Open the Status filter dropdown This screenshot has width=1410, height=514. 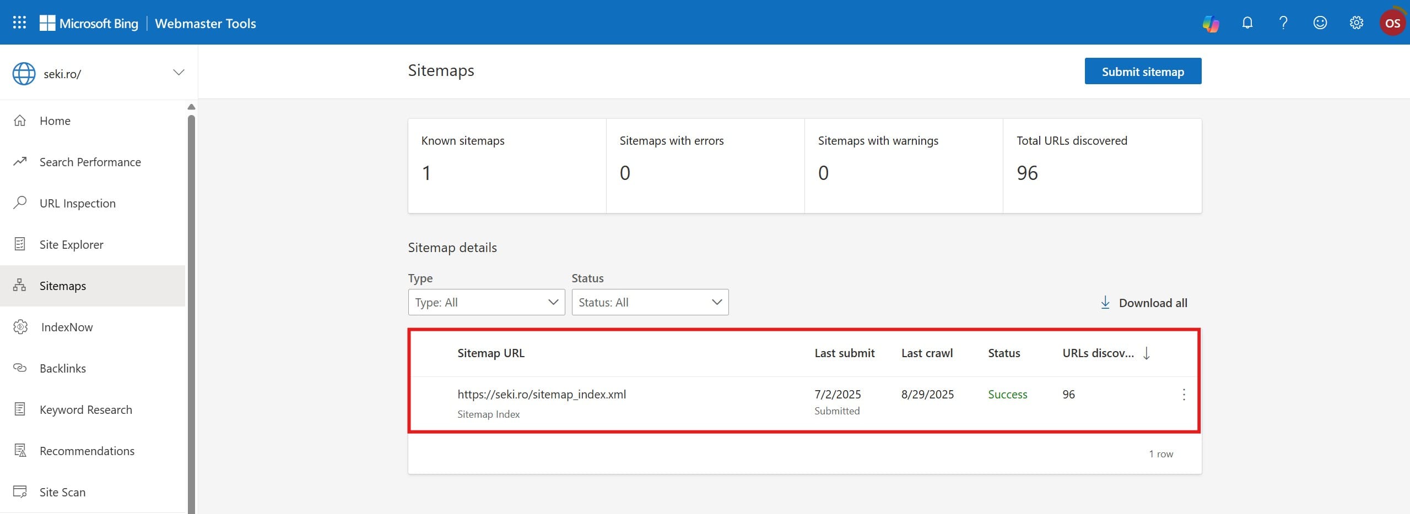(x=650, y=302)
